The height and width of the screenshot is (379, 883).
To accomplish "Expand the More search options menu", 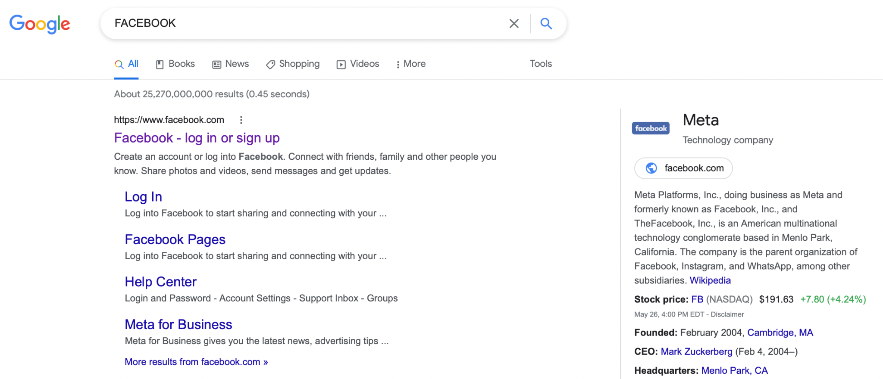I will (x=411, y=64).
